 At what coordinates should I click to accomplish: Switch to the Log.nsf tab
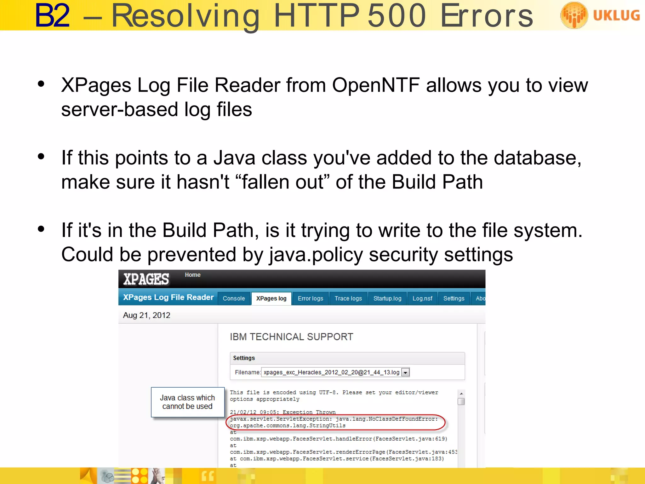pyautogui.click(x=422, y=298)
